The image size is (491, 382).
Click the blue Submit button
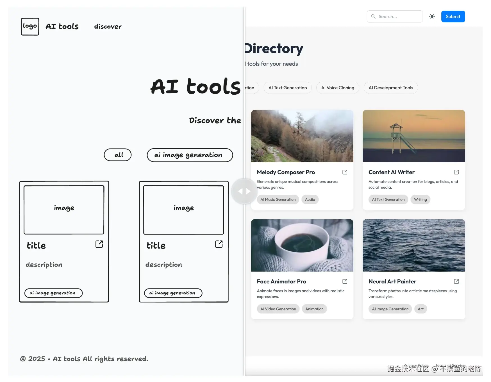[x=453, y=17]
